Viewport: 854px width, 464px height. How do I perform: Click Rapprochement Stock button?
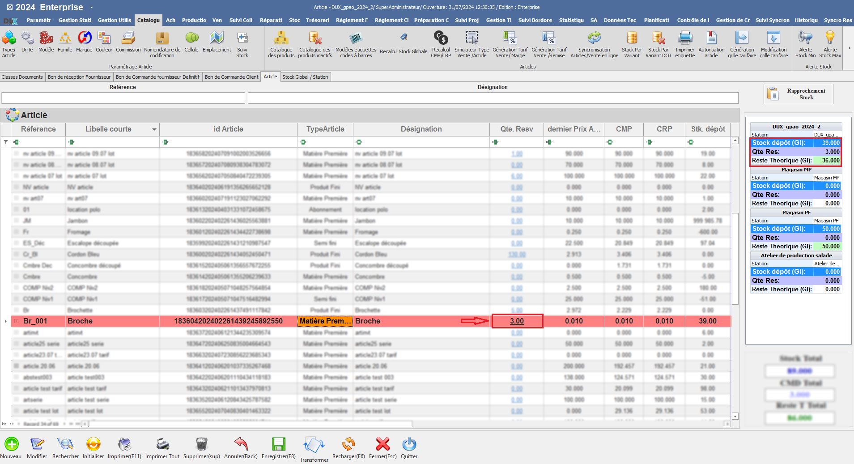[x=799, y=94]
